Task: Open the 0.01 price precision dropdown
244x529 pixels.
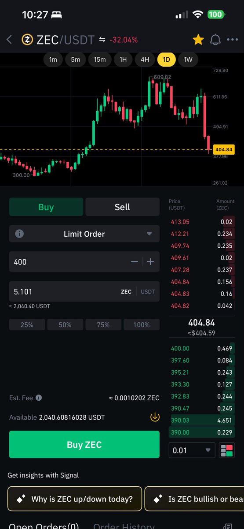Action: [192, 450]
